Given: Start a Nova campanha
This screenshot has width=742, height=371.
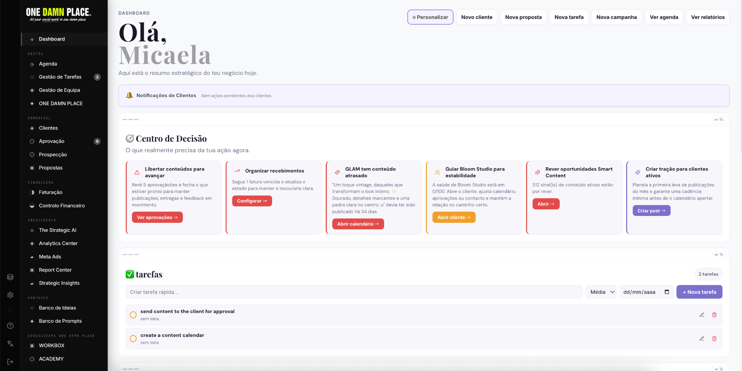Looking at the screenshot, I should (x=617, y=17).
